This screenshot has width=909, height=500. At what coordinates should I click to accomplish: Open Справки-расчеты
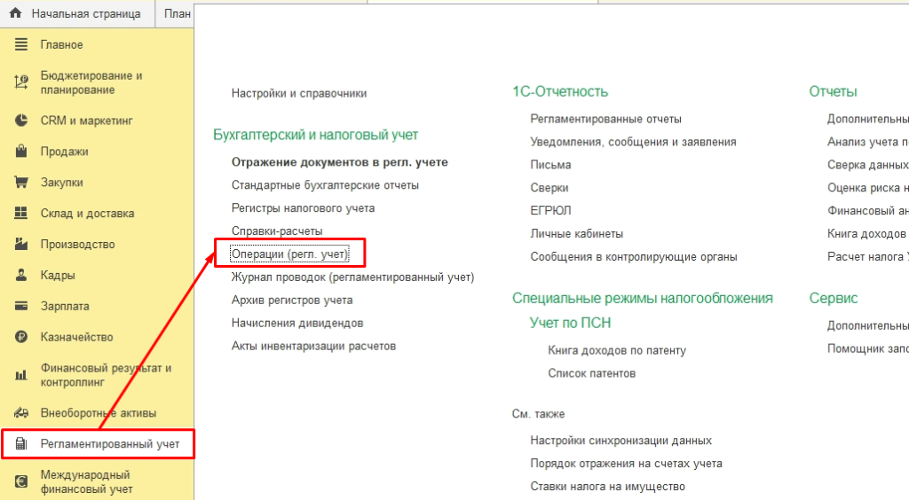(x=277, y=230)
